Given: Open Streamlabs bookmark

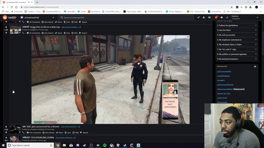Looking at the screenshot, I should click(70, 12).
